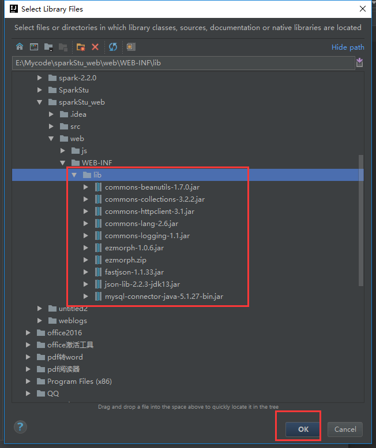The height and width of the screenshot is (448, 376).
Task: Expand commons-collections-3.2.2.jar arrow
Action: coord(85,199)
